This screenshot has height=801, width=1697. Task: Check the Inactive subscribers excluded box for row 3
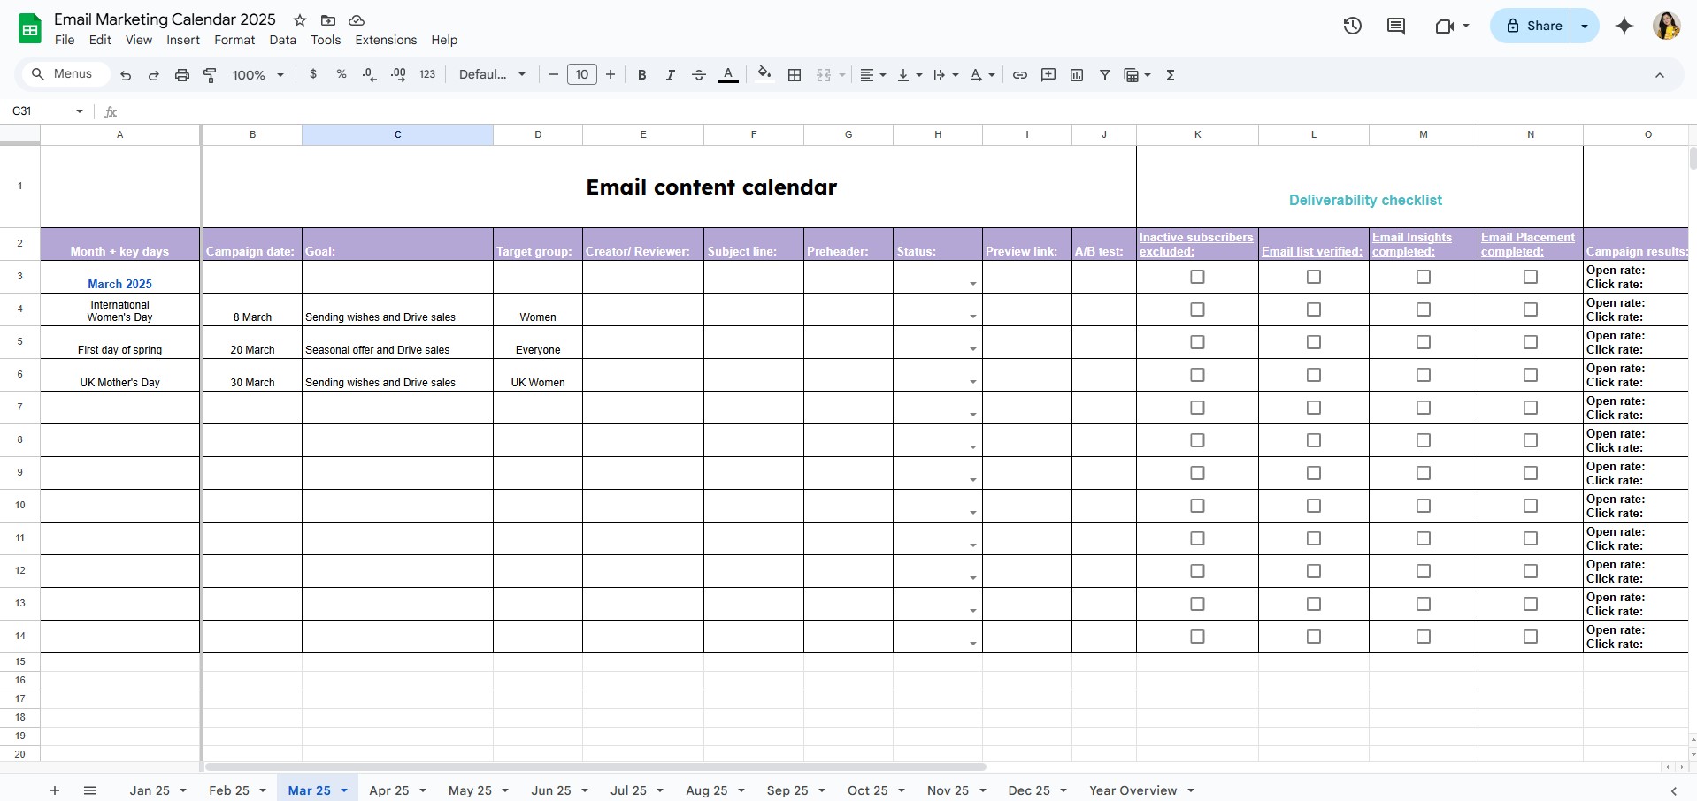coord(1197,277)
